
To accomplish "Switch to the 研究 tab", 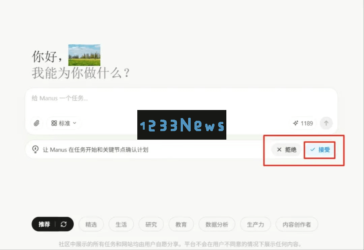I will click(x=151, y=224).
